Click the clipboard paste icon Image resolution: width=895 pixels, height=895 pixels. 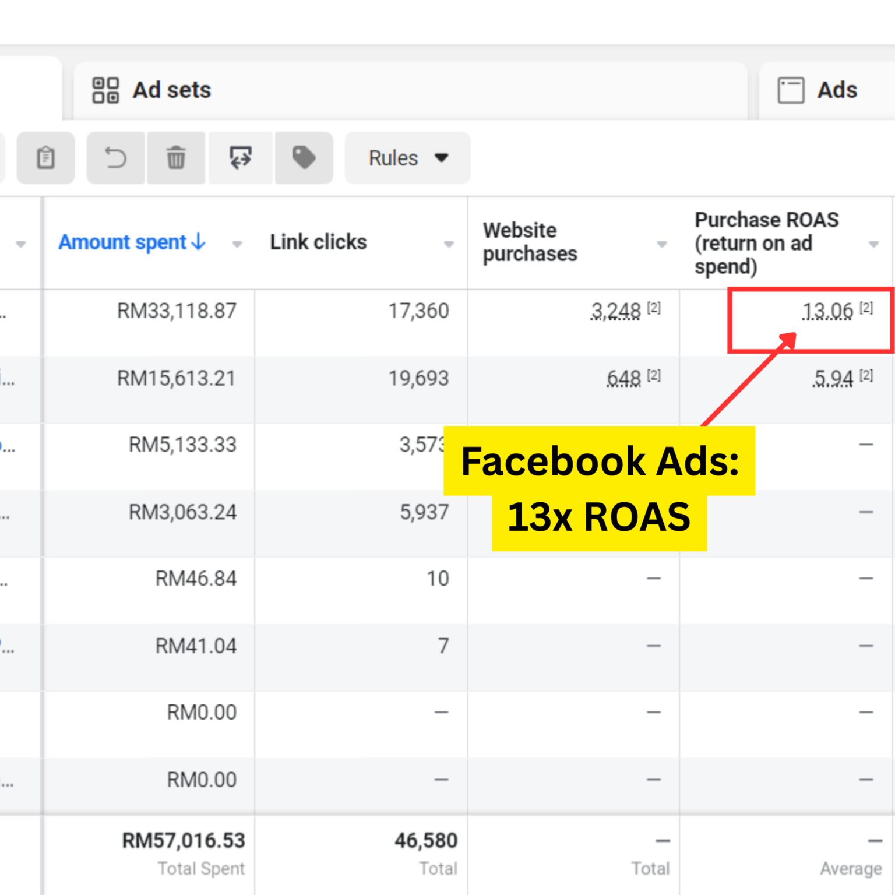pos(45,158)
